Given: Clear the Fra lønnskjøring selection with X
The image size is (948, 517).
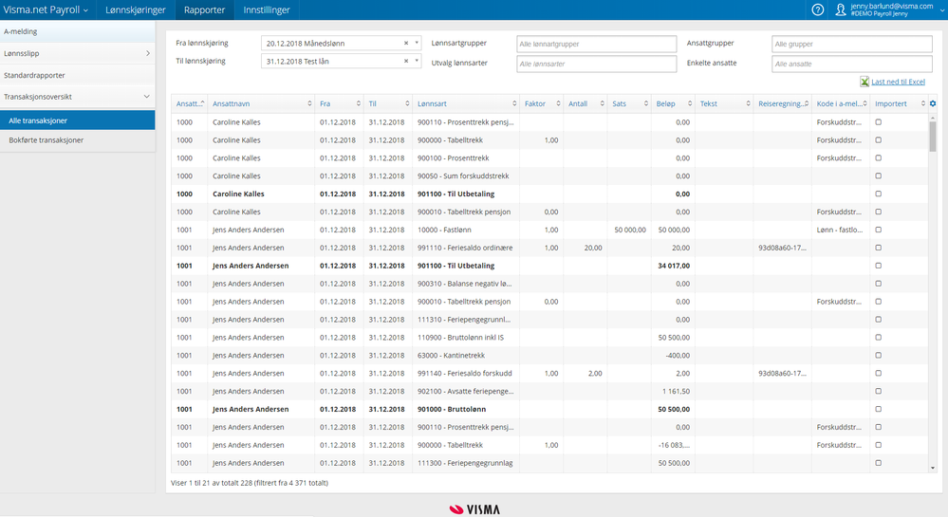Looking at the screenshot, I should point(406,44).
